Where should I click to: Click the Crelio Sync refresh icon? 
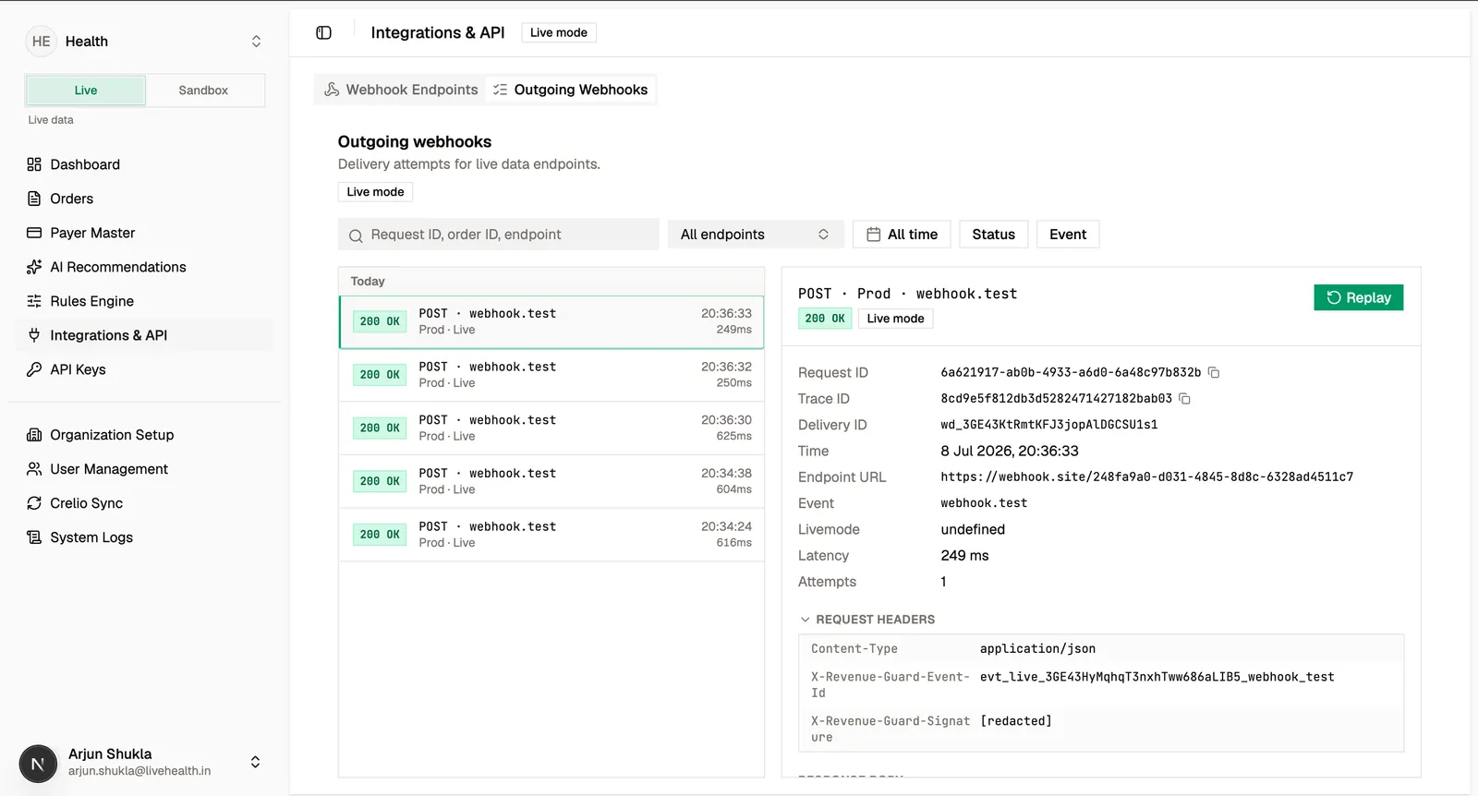(34, 503)
